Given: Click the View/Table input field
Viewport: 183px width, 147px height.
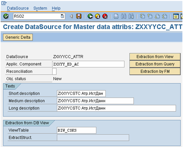Looking at the screenshot, I should pyautogui.click(x=77, y=130).
